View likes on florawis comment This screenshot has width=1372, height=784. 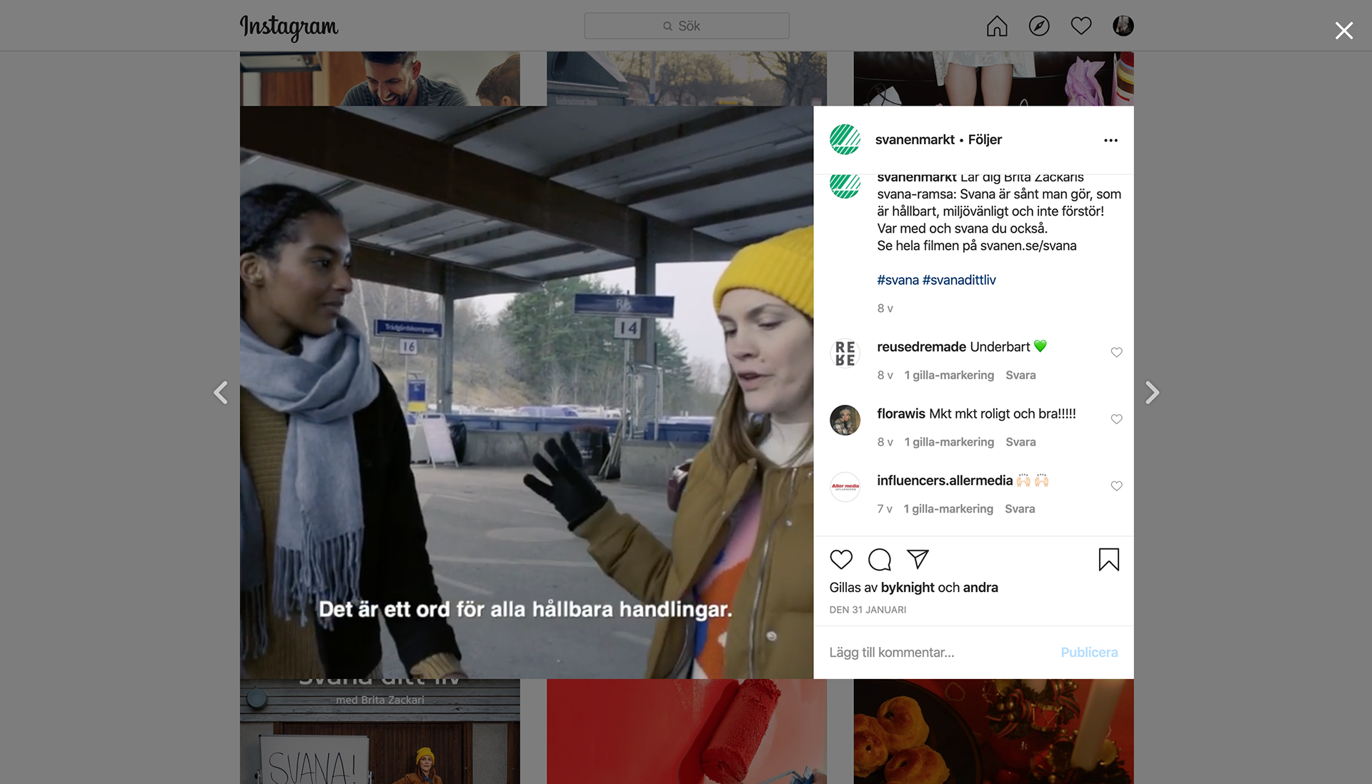(949, 442)
